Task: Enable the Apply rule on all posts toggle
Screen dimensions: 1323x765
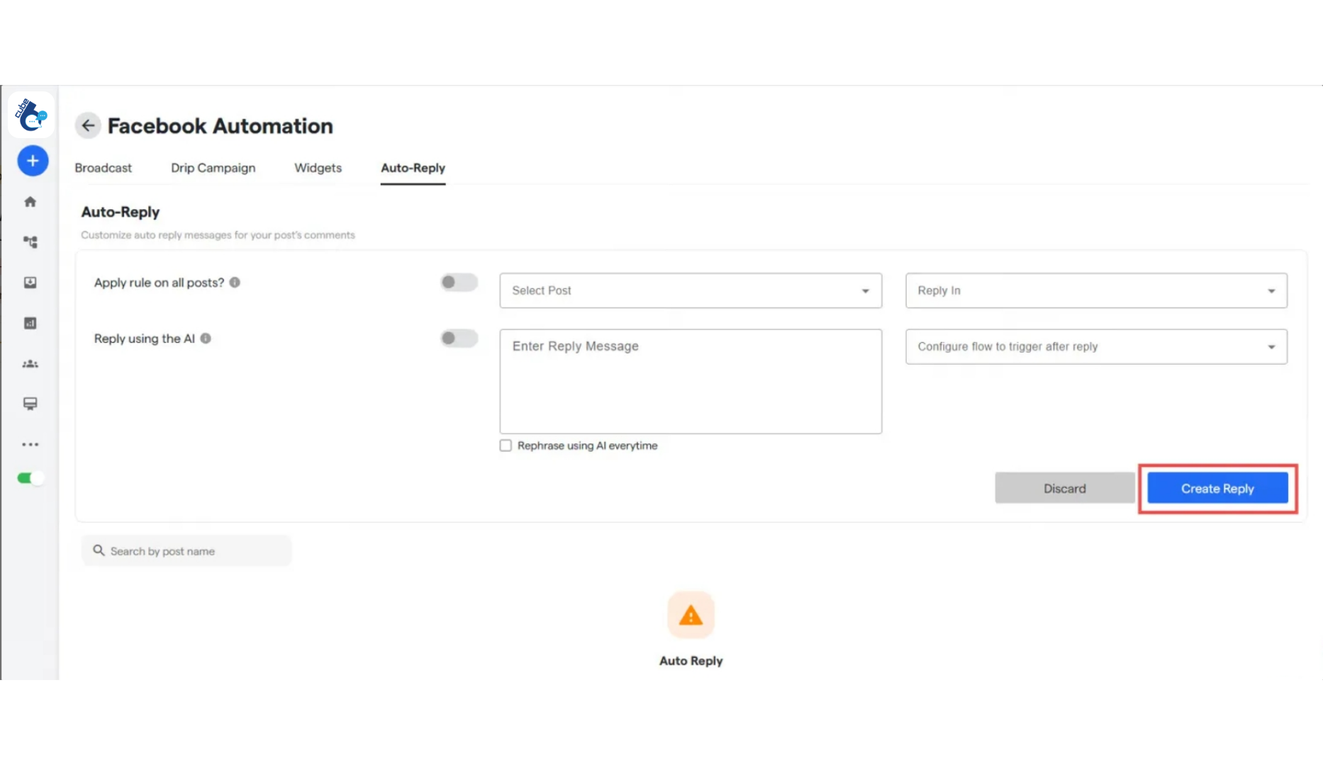Action: point(458,282)
